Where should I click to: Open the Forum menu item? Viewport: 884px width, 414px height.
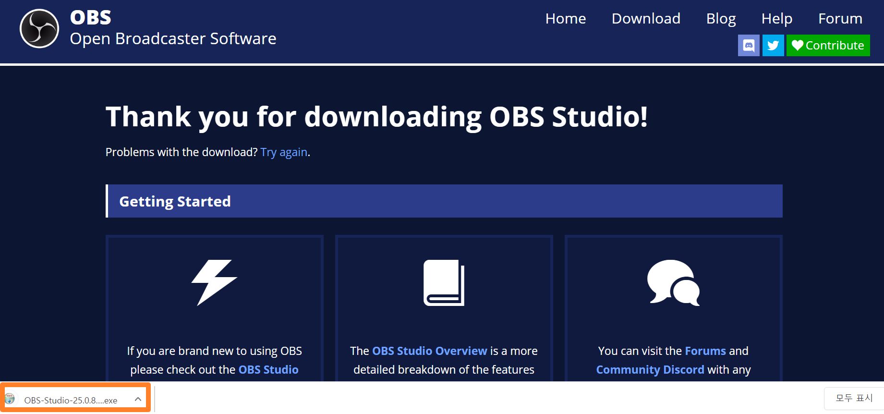coord(840,19)
